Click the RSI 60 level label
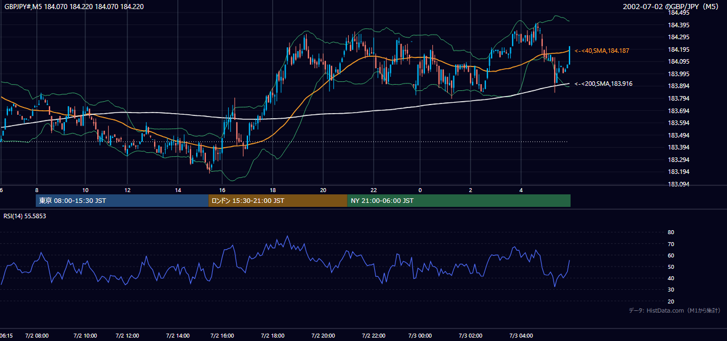 pos(671,255)
